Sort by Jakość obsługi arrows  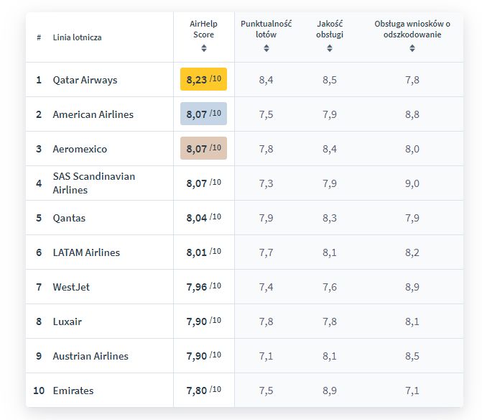point(330,48)
